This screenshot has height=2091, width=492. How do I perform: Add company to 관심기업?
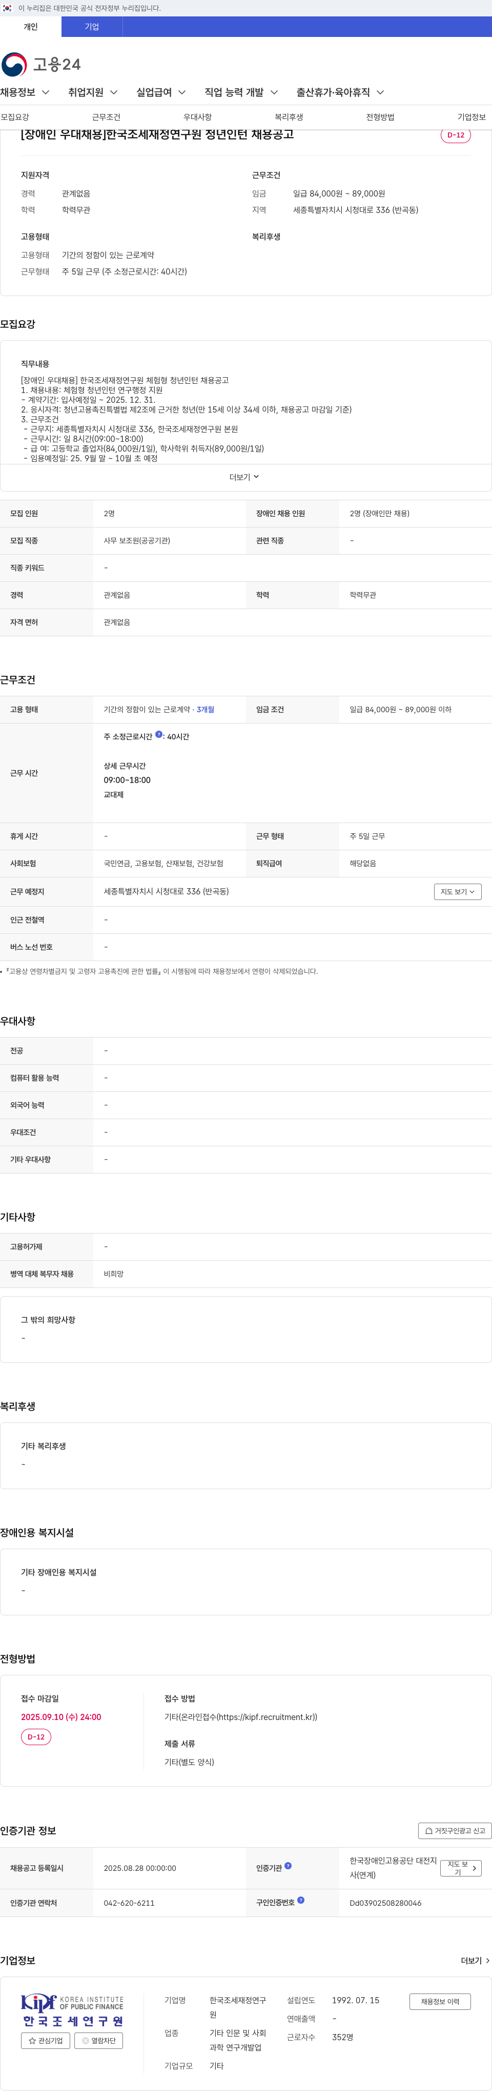pos(46,2041)
